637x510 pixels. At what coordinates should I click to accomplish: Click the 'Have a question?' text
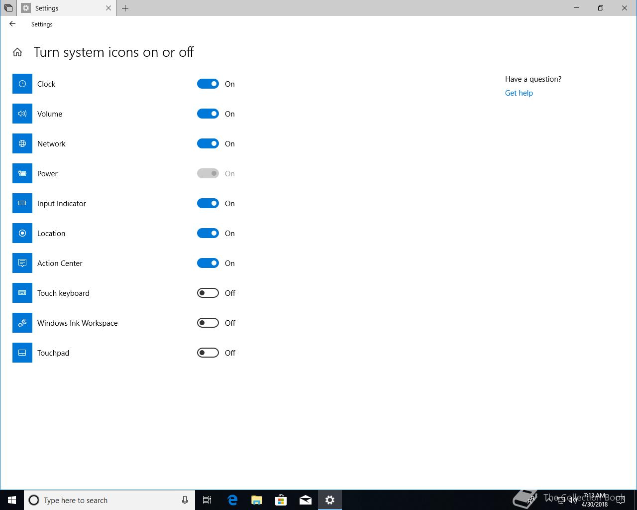click(x=533, y=79)
